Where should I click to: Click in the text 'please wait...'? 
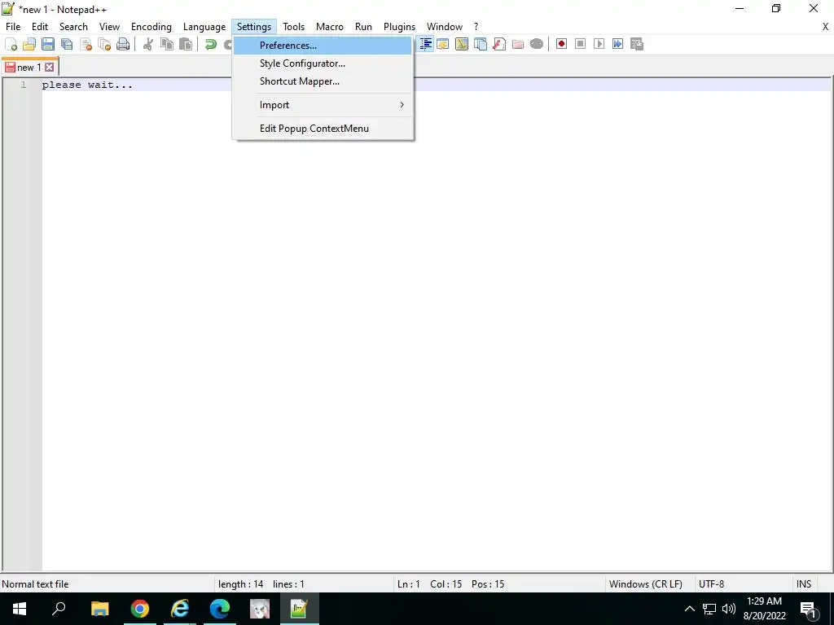(x=87, y=85)
